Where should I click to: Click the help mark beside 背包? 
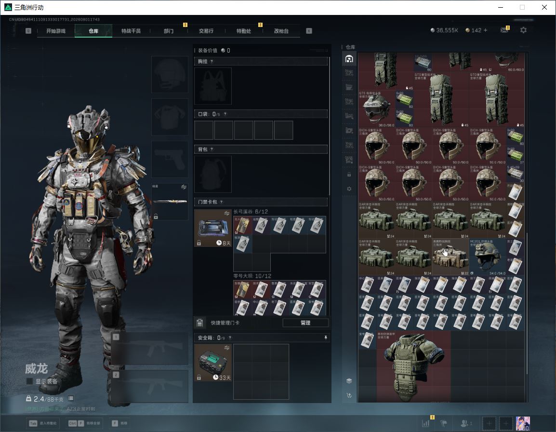tap(212, 149)
